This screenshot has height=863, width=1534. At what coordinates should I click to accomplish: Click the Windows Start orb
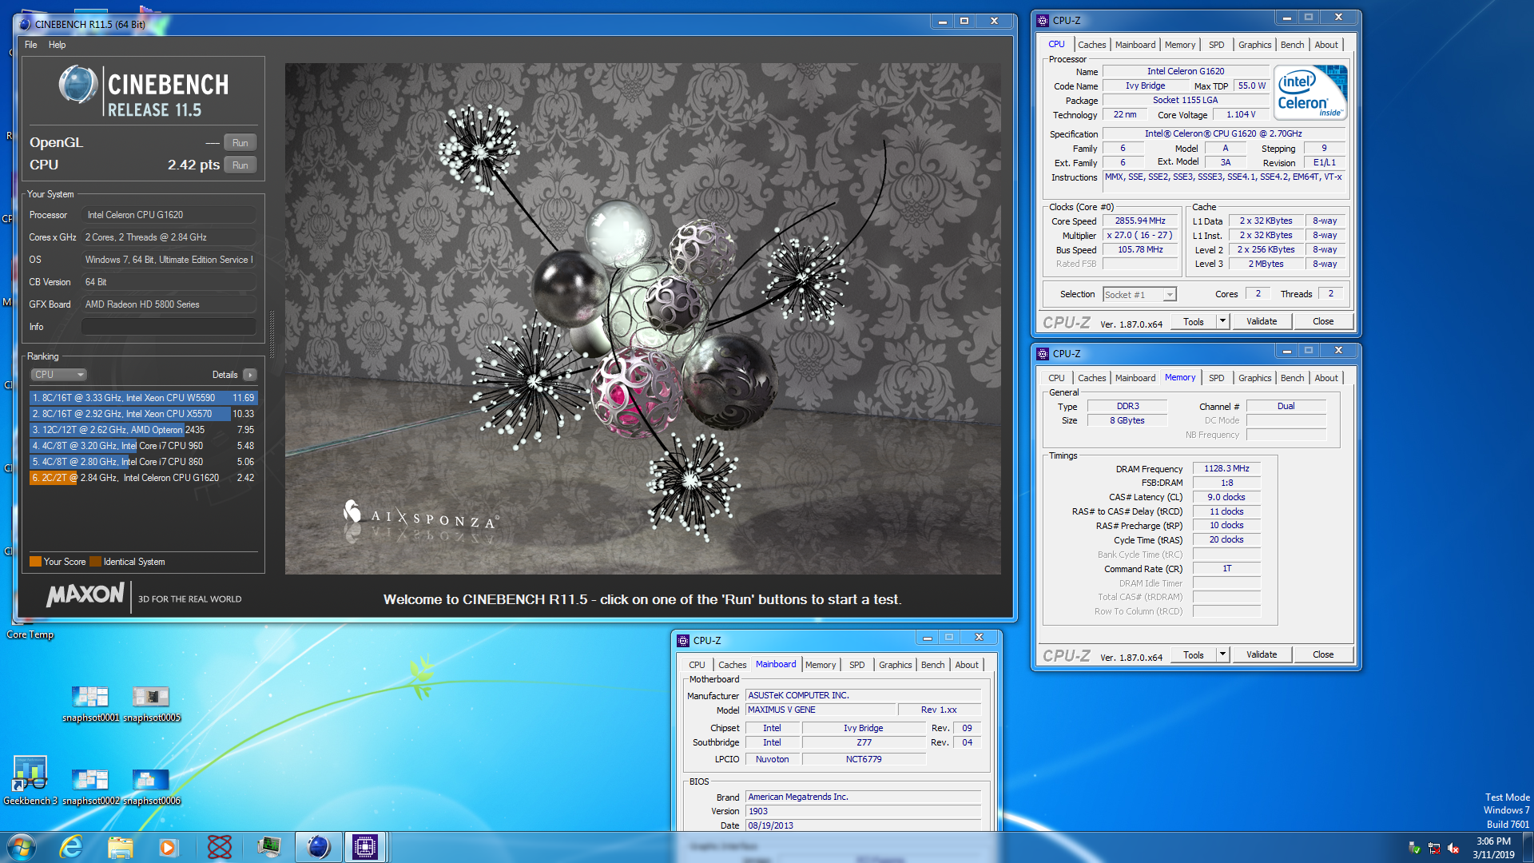pyautogui.click(x=21, y=846)
